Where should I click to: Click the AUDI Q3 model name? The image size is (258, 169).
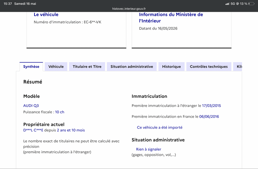tap(31, 106)
